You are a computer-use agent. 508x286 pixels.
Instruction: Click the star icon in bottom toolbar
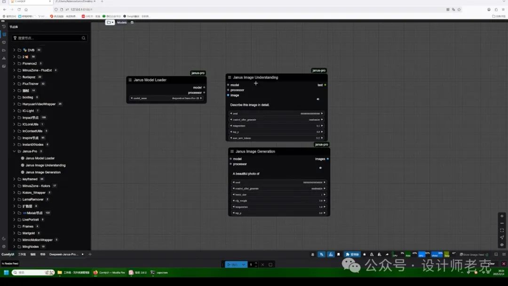click(x=365, y=254)
